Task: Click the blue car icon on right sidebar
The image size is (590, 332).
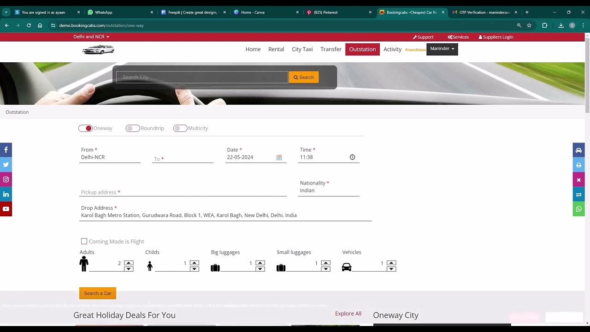Action: tap(578, 150)
